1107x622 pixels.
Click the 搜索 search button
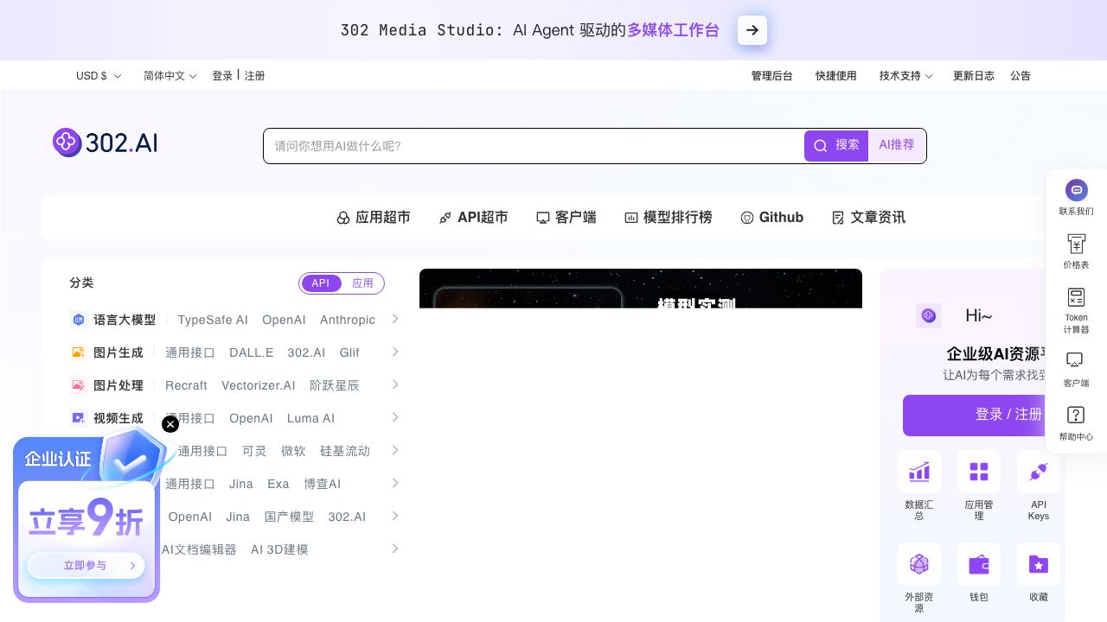coord(836,146)
